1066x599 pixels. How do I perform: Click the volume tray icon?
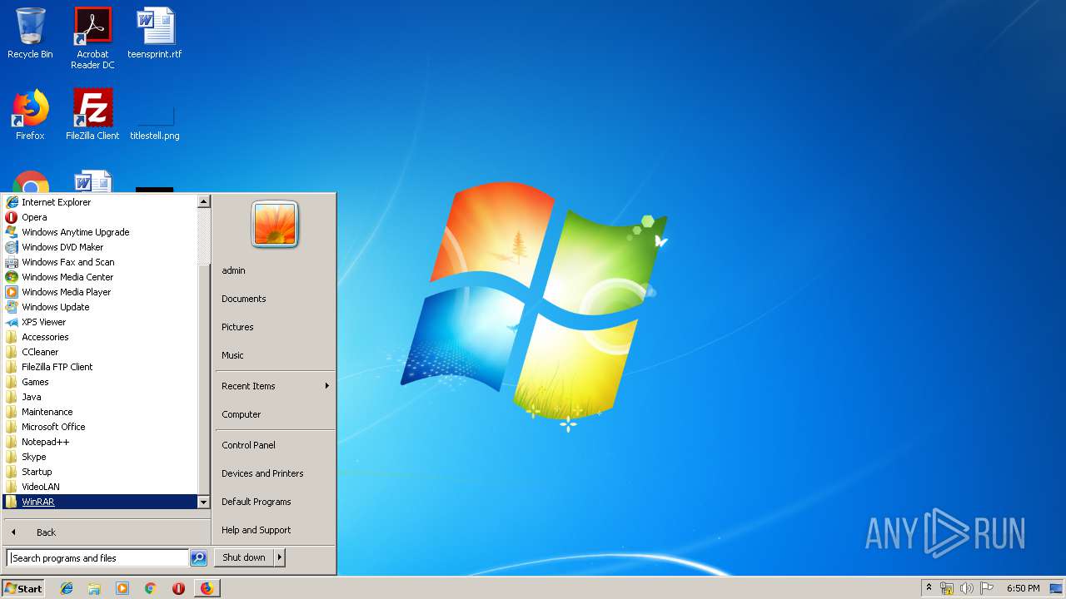click(966, 588)
